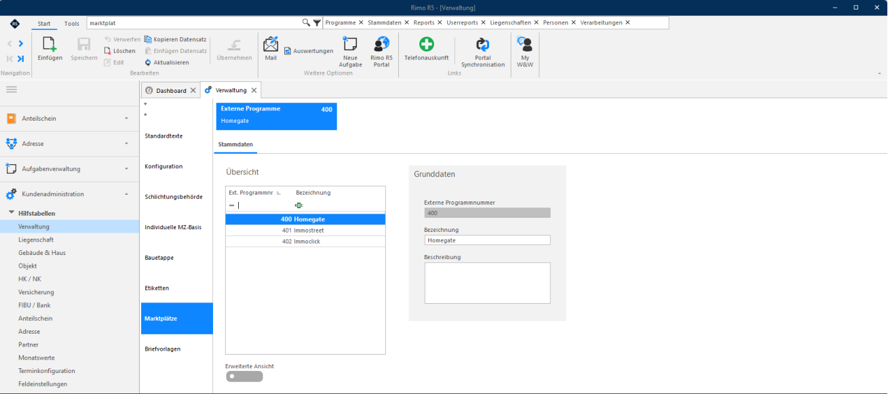Click Löschen to delete record
The height and width of the screenshot is (394, 888).
coord(119,51)
